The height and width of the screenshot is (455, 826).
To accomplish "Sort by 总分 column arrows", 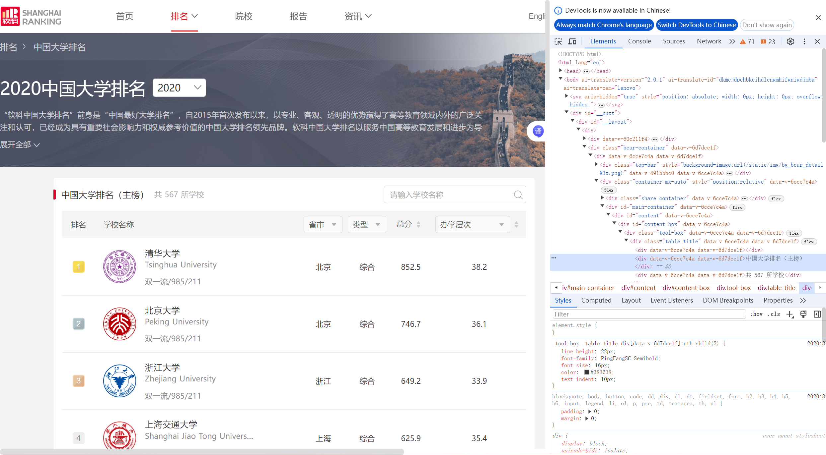I will pos(418,225).
